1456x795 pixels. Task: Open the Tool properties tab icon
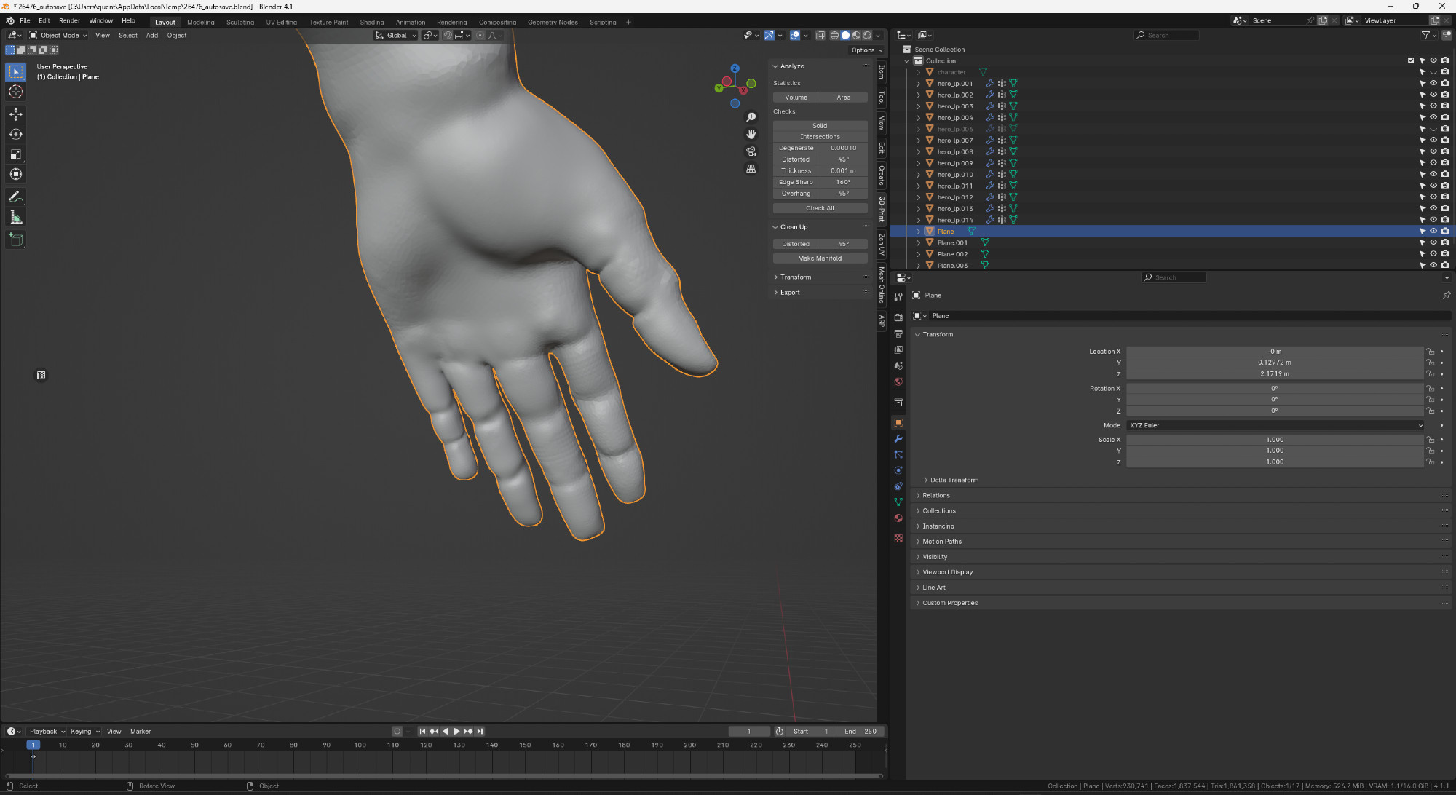[898, 297]
